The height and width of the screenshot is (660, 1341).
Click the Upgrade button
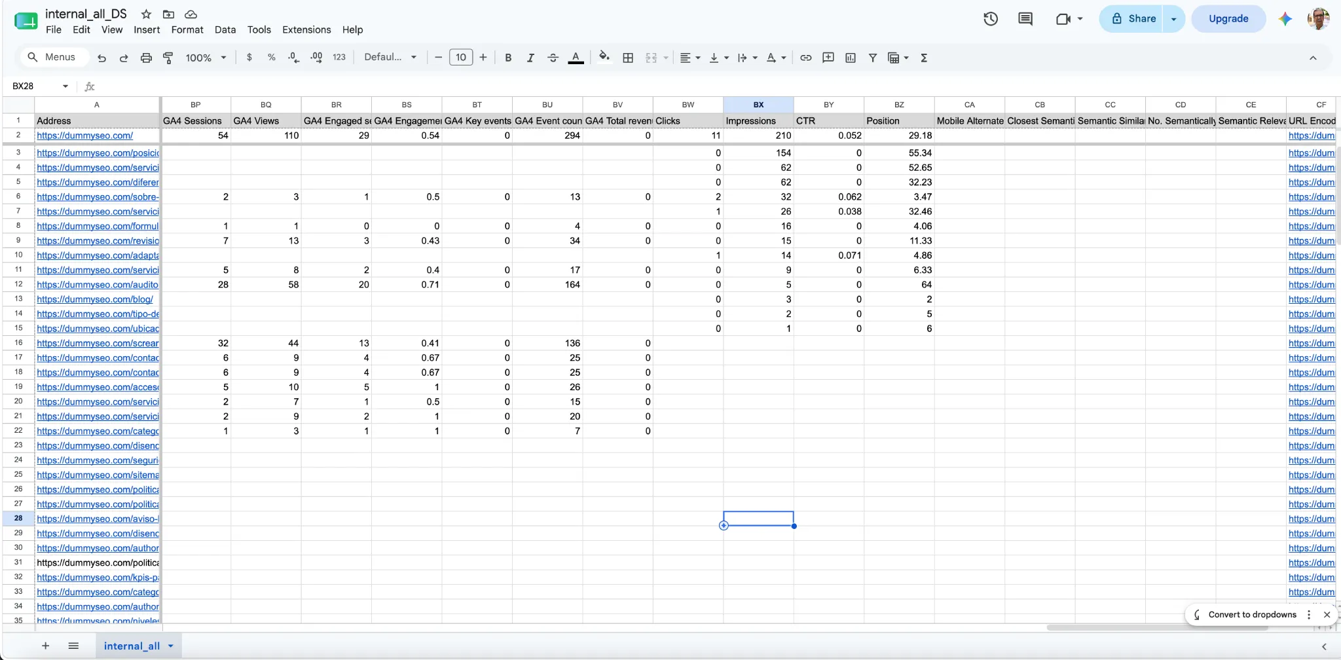(1228, 19)
